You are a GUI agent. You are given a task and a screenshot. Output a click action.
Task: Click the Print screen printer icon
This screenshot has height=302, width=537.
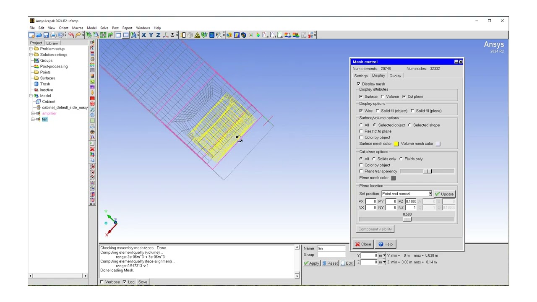(x=53, y=35)
